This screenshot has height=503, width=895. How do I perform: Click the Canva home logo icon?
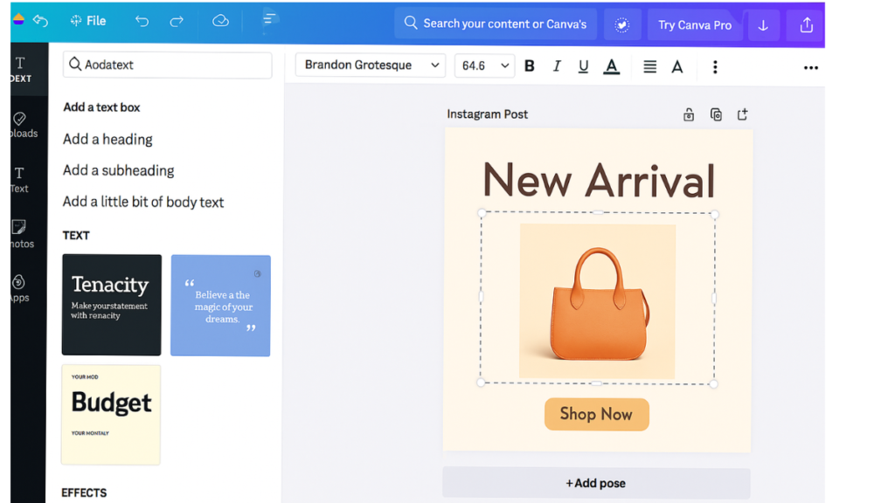click(x=18, y=19)
